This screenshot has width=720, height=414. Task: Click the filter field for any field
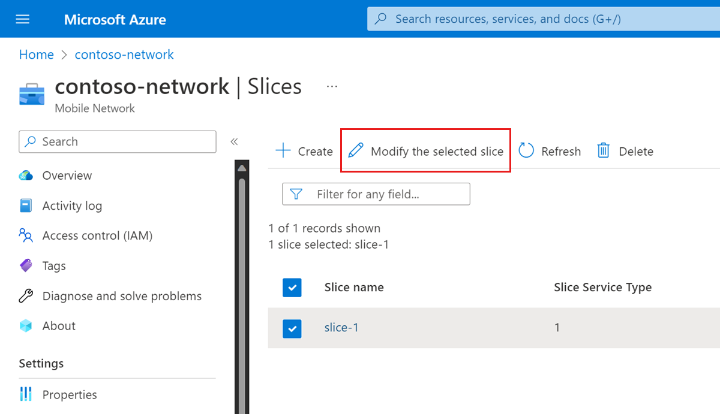point(376,194)
